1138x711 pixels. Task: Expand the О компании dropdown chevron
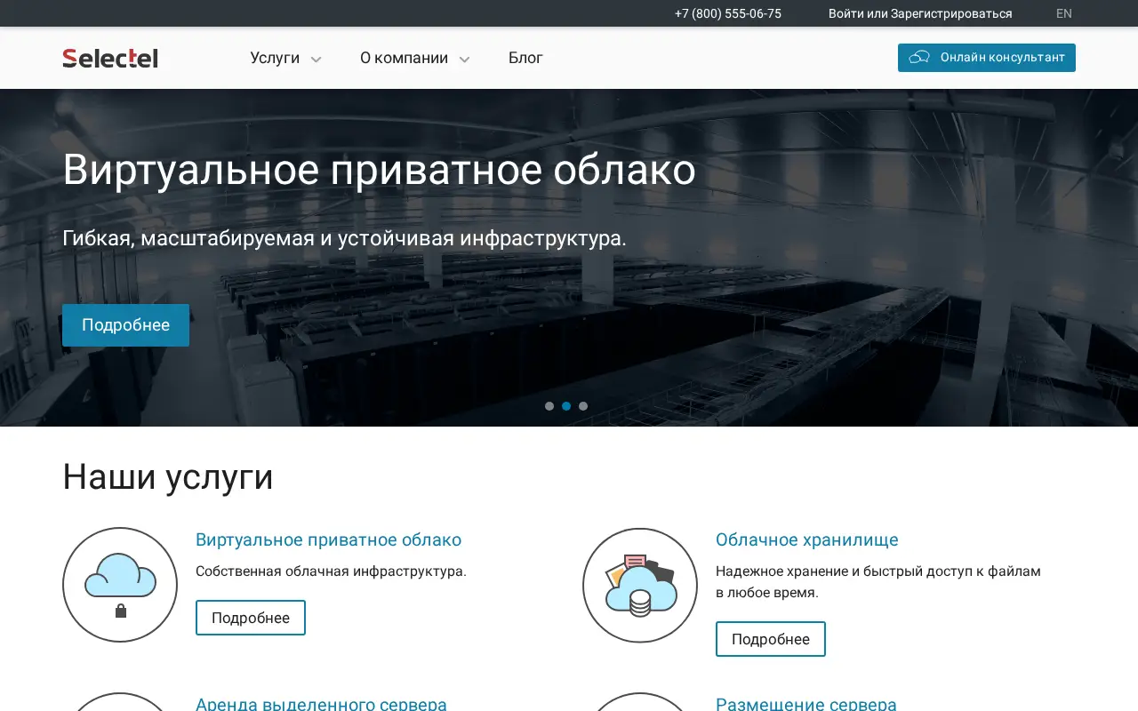pyautogui.click(x=464, y=60)
